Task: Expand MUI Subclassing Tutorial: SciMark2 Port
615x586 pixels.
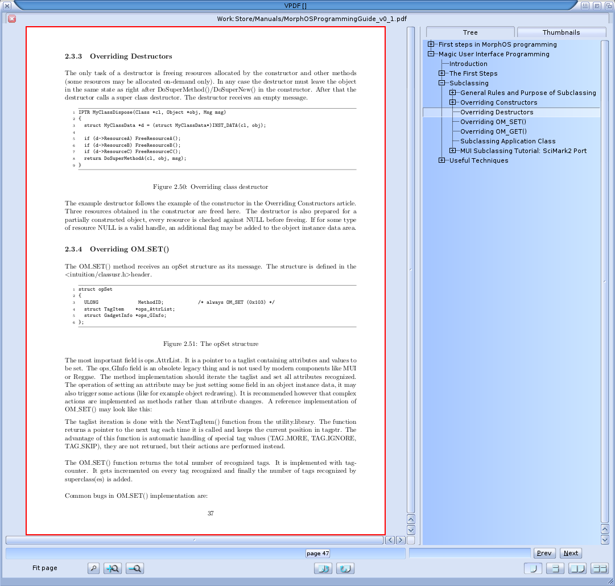Action: (453, 151)
